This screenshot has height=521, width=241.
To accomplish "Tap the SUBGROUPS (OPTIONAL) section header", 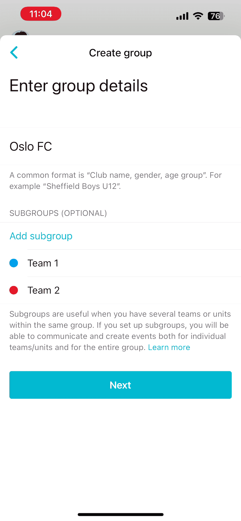I will tap(58, 213).
